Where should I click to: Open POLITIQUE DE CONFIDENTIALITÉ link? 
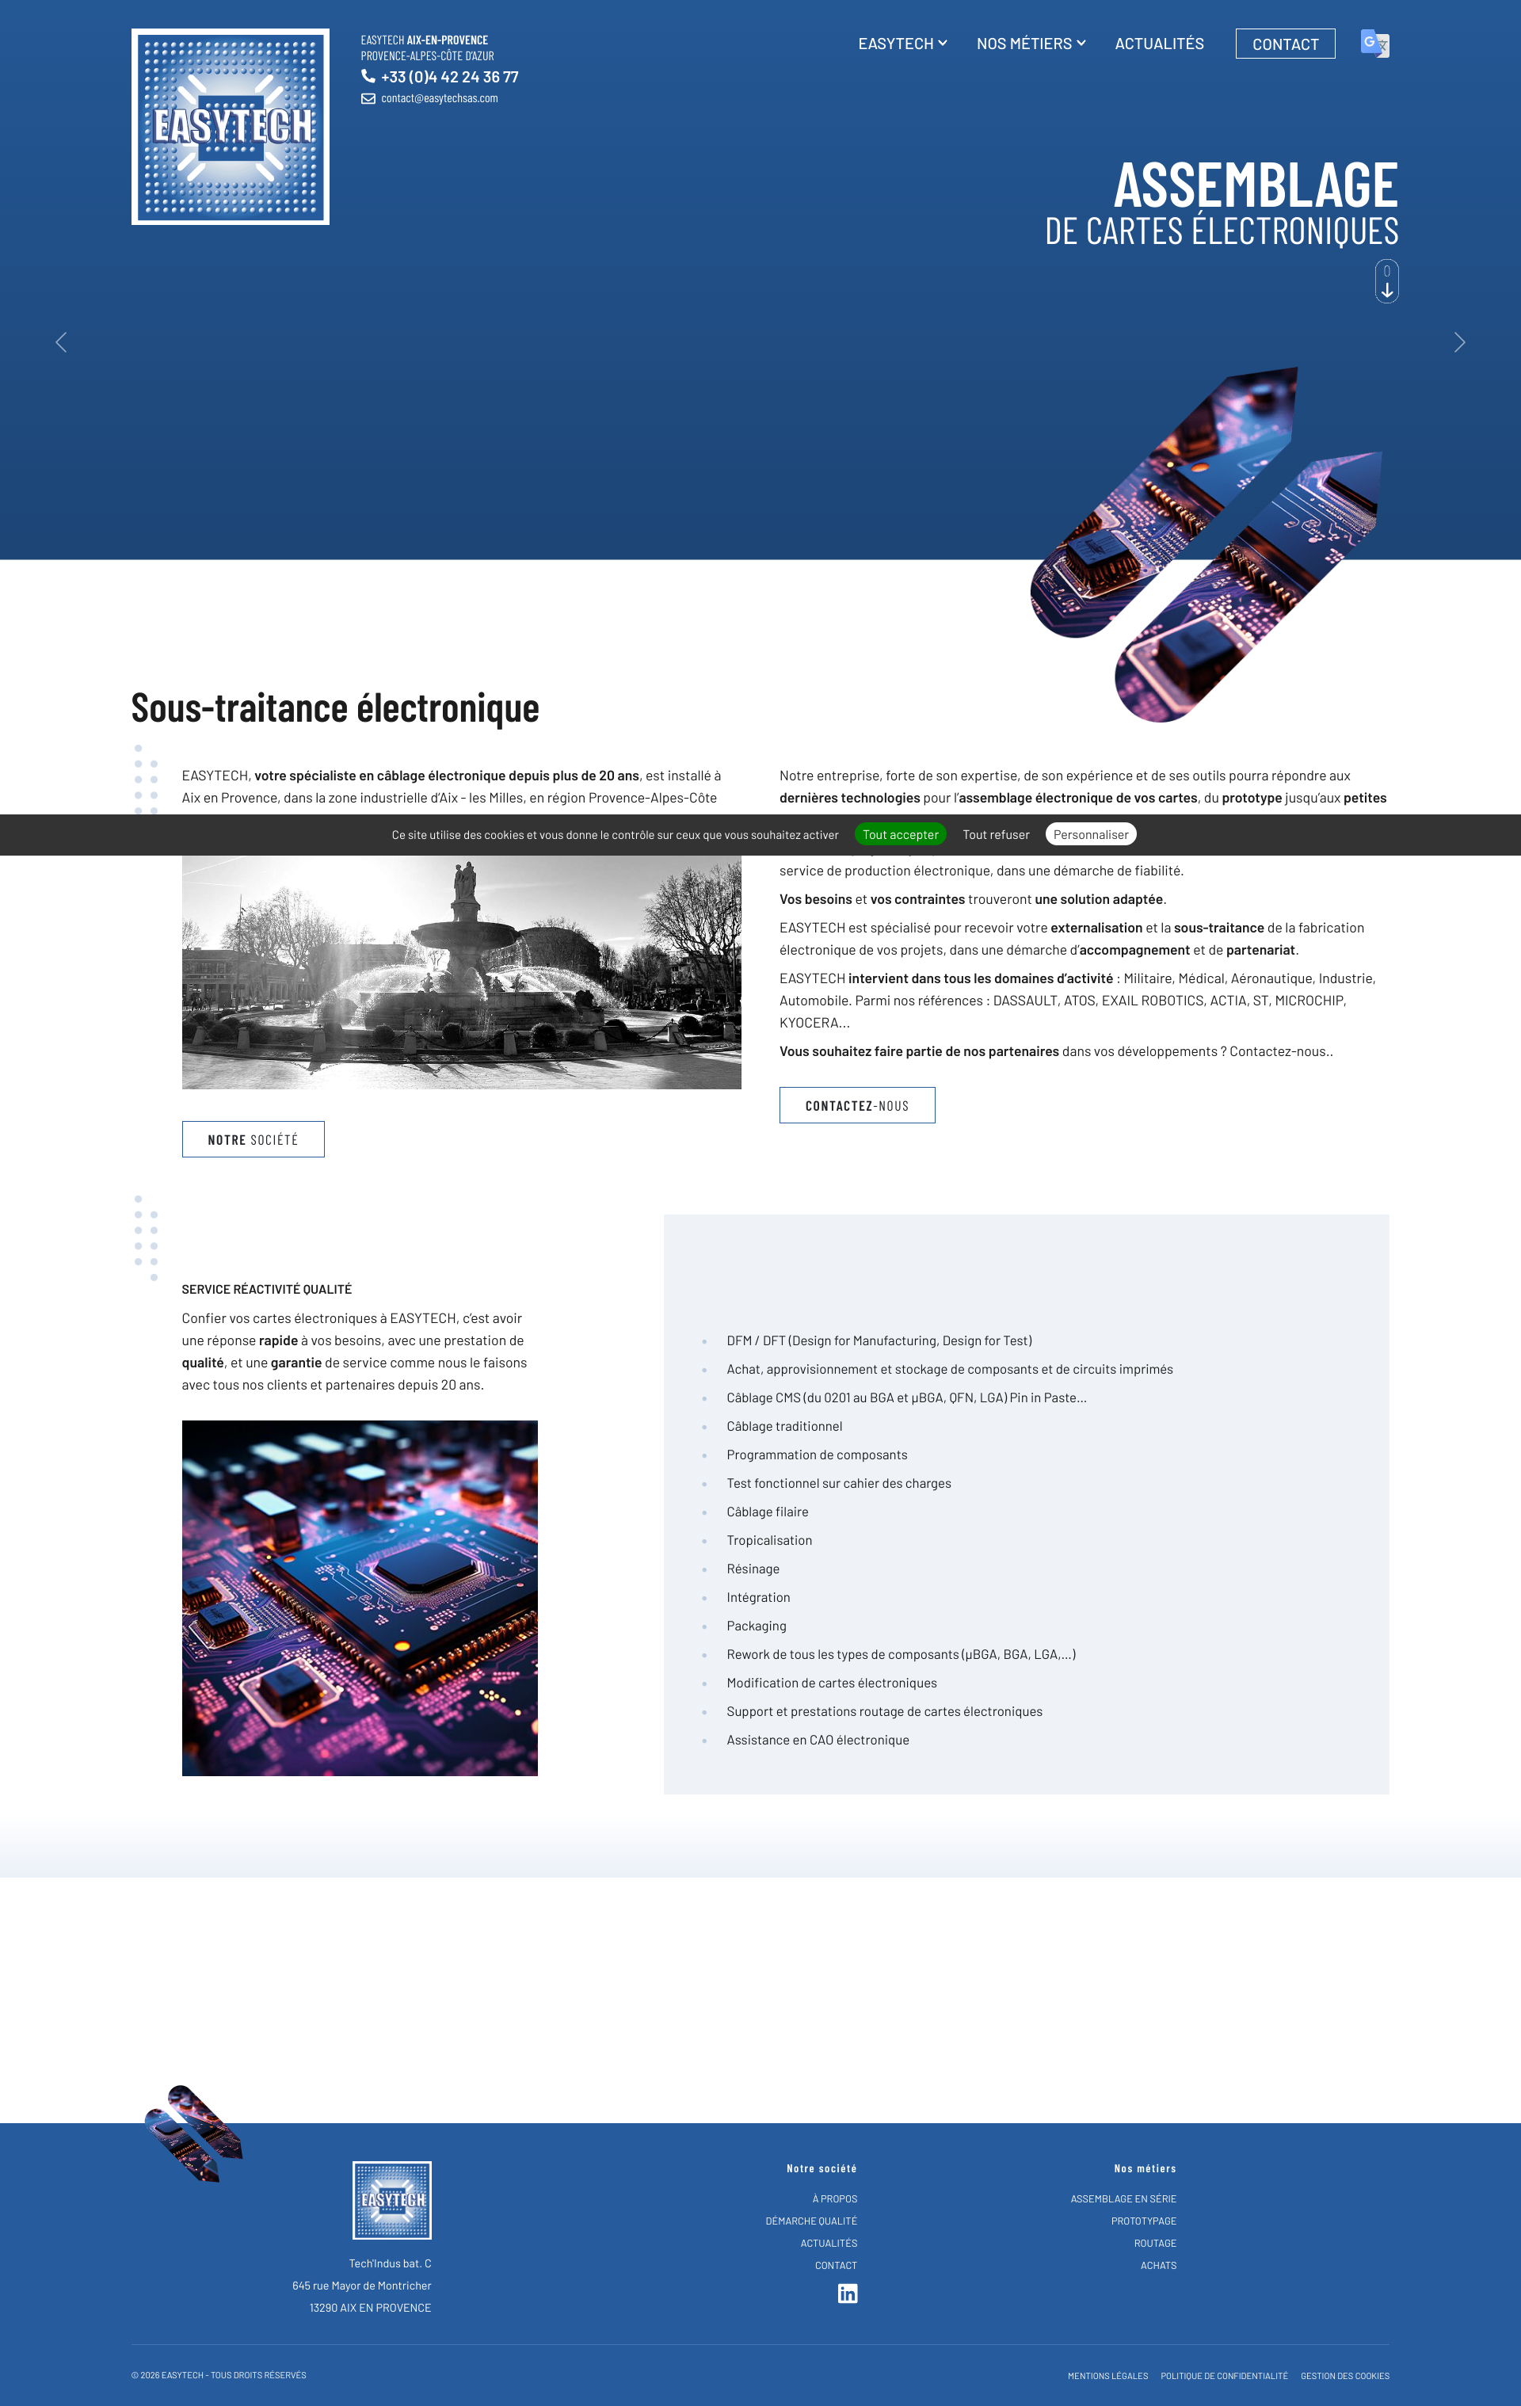coord(1224,2376)
